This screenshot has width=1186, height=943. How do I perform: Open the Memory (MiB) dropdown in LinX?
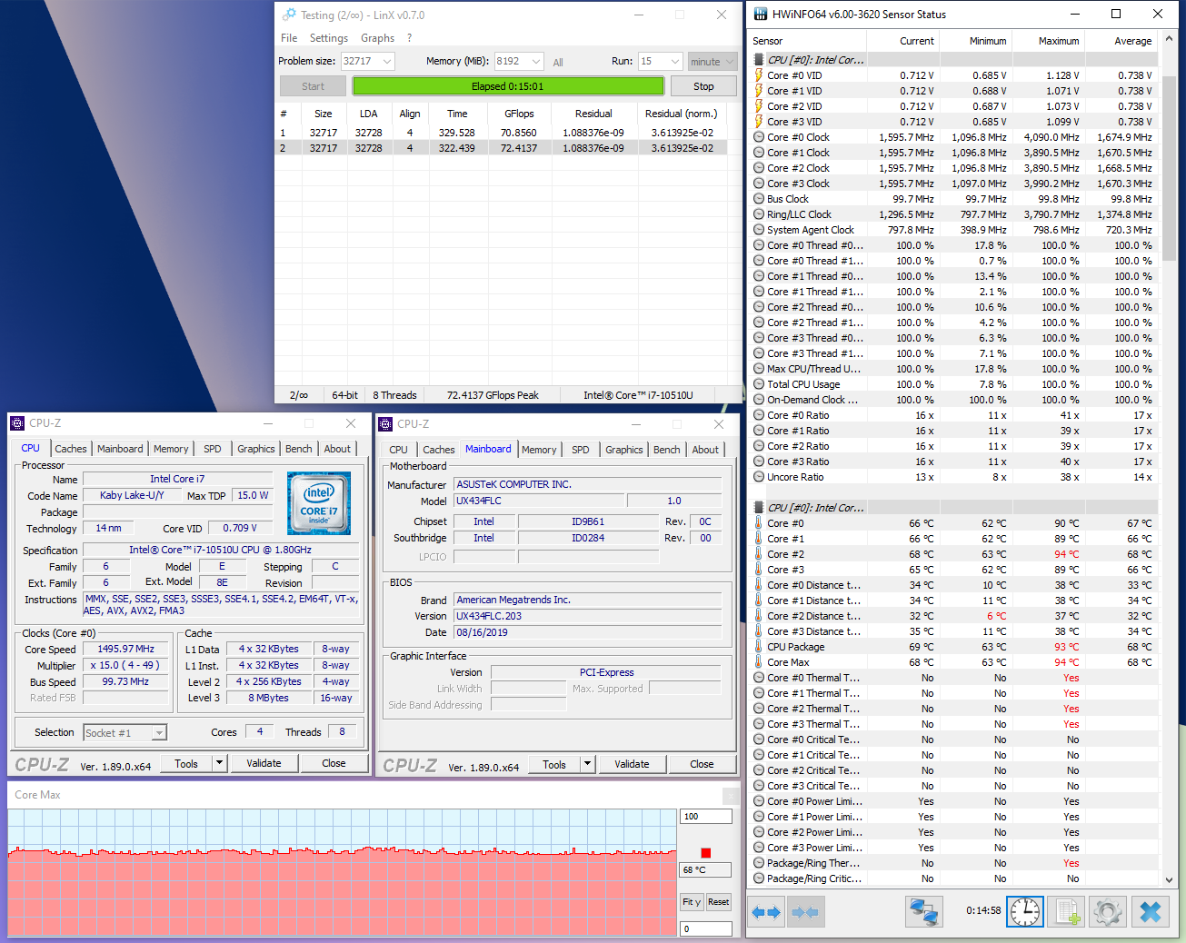click(536, 62)
